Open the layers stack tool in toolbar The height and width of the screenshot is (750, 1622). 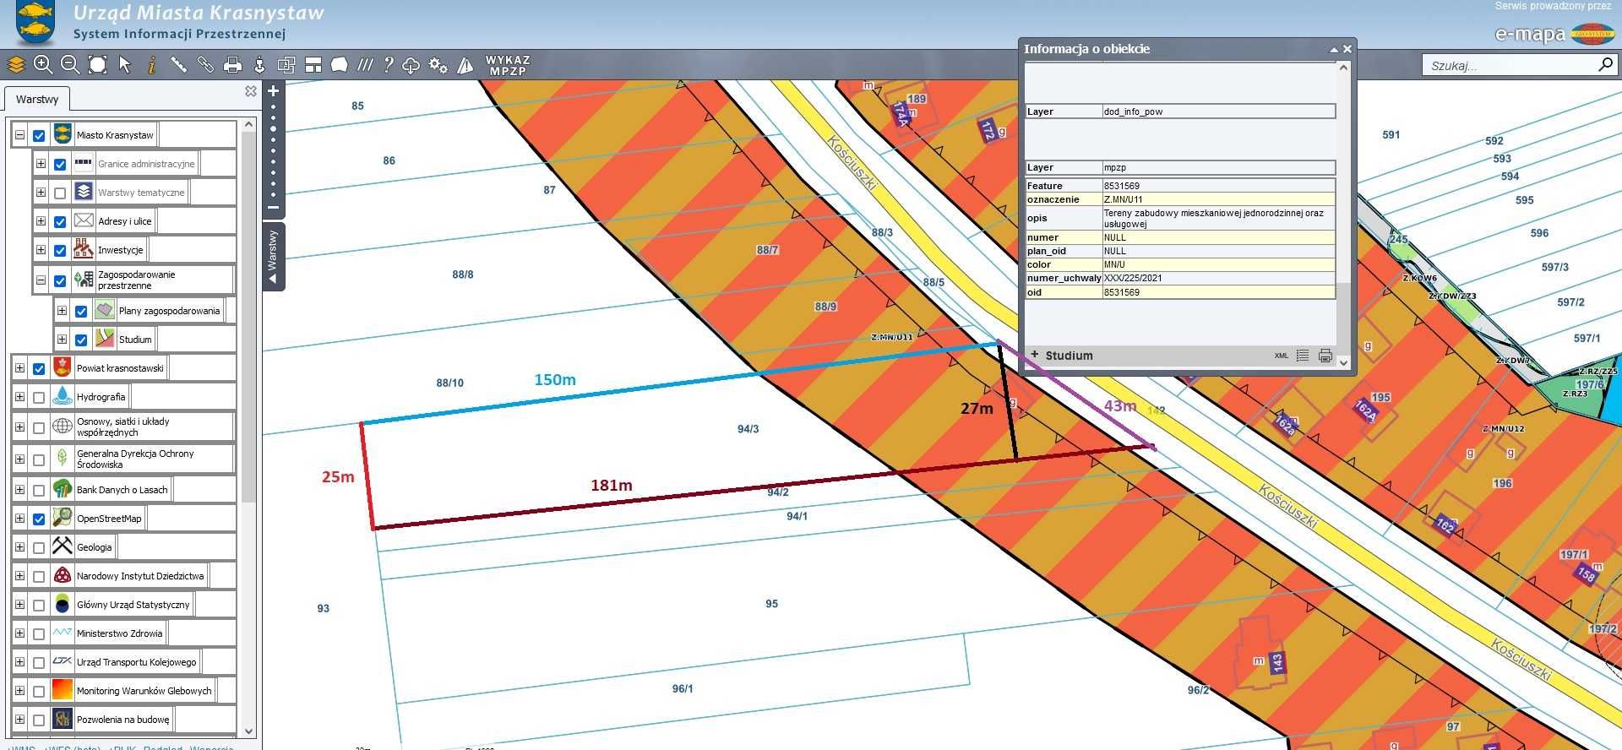click(16, 64)
